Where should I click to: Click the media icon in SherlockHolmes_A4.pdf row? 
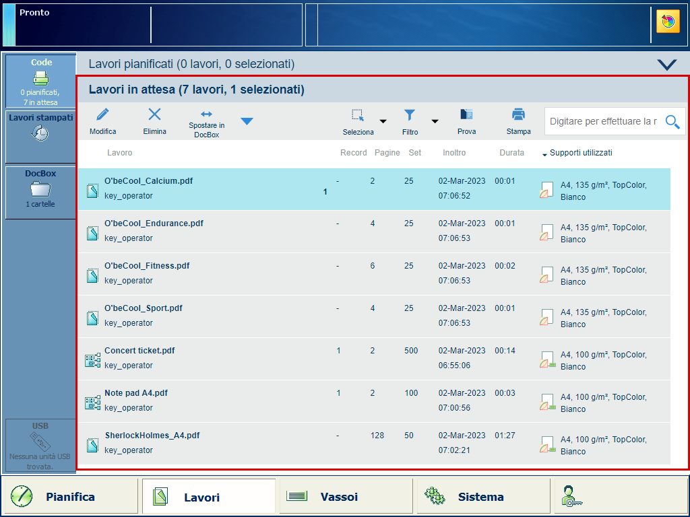pos(547,444)
